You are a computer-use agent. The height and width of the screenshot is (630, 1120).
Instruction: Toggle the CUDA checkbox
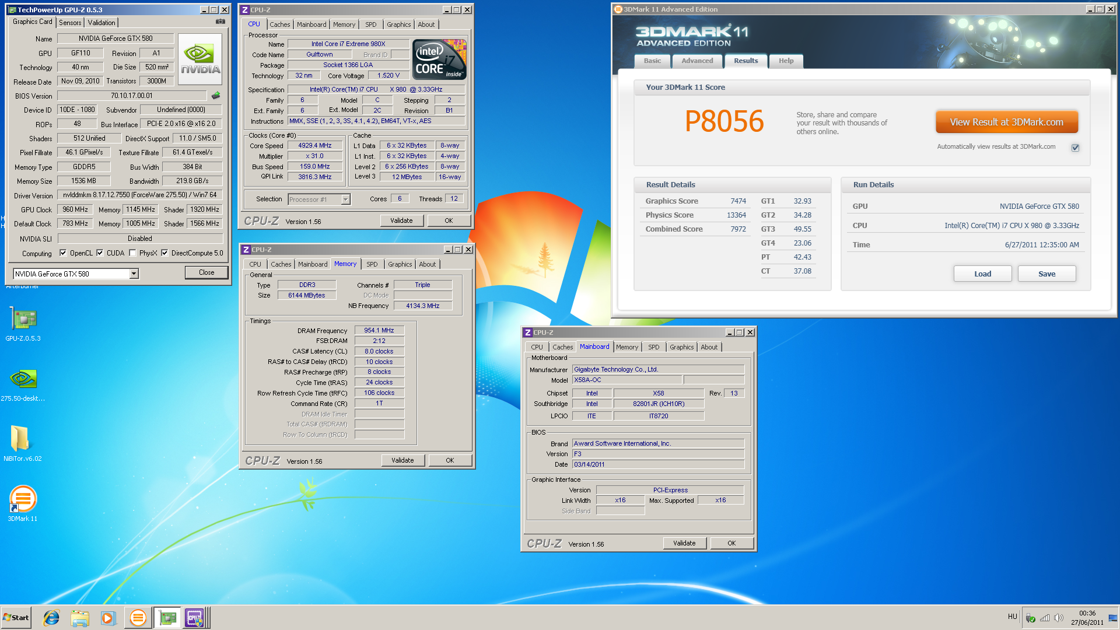(x=100, y=253)
